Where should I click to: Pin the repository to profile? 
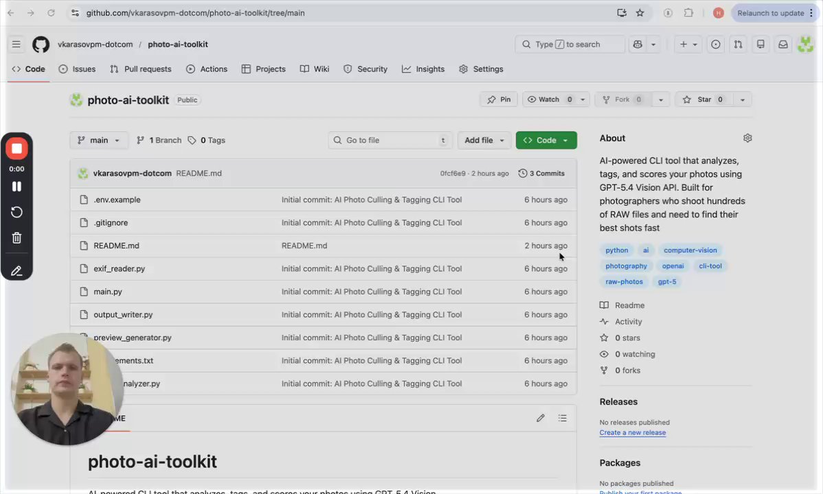(499, 99)
